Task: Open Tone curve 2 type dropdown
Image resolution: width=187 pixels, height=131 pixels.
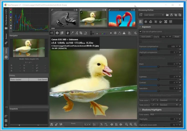Action: (154, 105)
